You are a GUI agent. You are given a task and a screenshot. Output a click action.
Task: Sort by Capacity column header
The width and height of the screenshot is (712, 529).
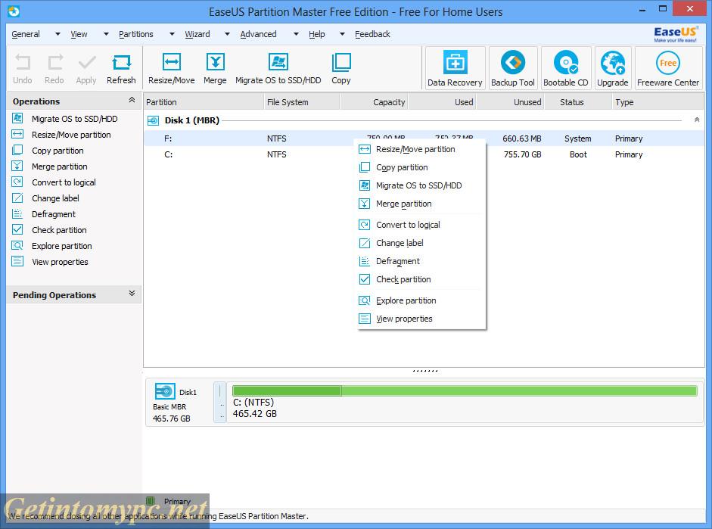pos(374,102)
